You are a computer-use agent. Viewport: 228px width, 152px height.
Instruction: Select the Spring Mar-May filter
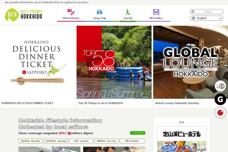tap(30, 141)
